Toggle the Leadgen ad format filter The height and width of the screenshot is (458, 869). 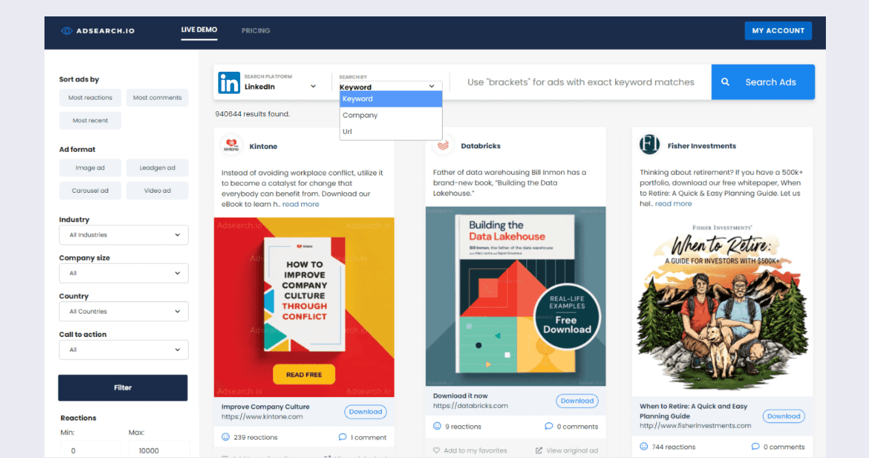point(157,168)
